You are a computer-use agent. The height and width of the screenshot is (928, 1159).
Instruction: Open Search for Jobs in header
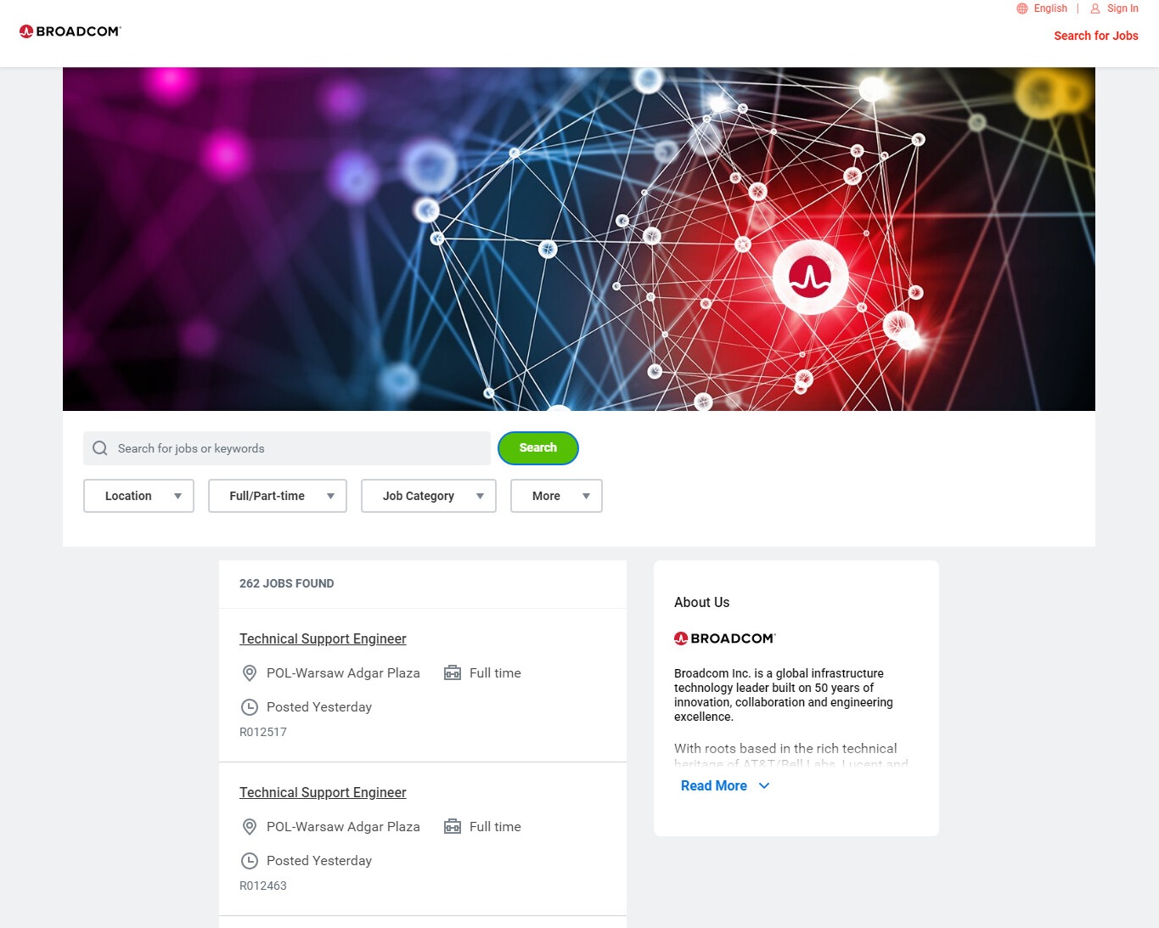point(1096,36)
